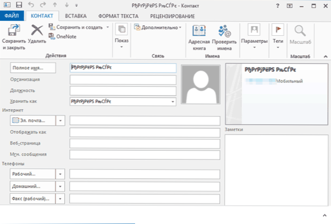The image size is (331, 224).
Task: Click the email address input field
Action: point(145,121)
